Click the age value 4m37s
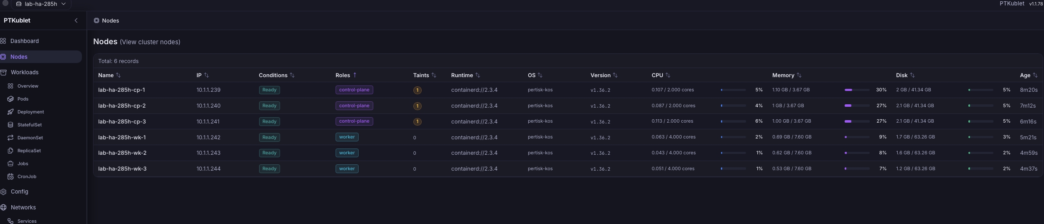Screen dimensions: 1044x224 click(x=1029, y=169)
